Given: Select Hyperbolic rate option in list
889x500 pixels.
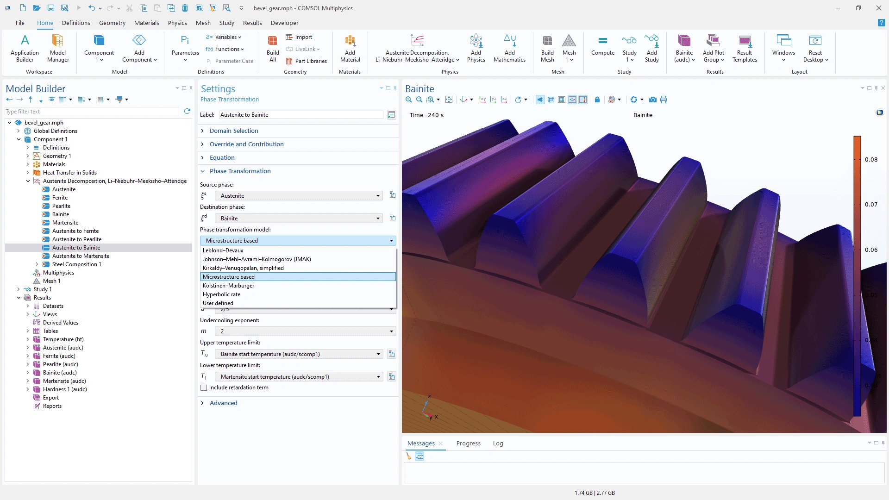Looking at the screenshot, I should pyautogui.click(x=221, y=294).
